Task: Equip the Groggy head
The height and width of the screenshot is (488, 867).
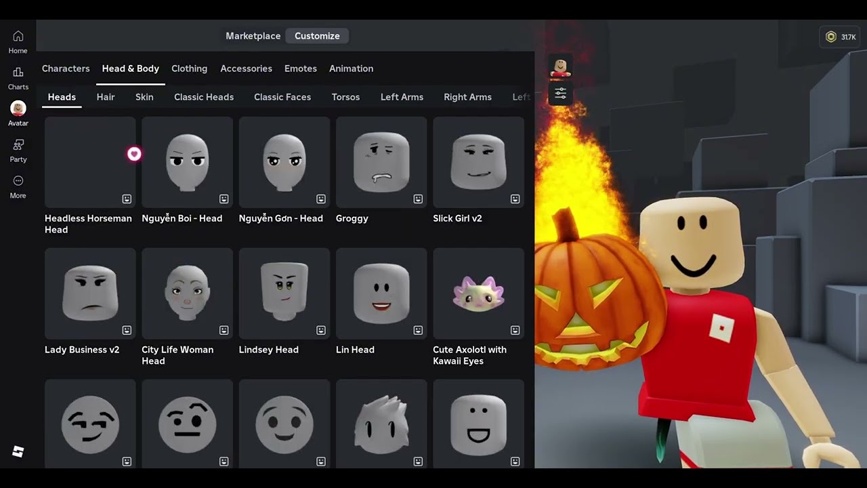Action: (x=381, y=162)
